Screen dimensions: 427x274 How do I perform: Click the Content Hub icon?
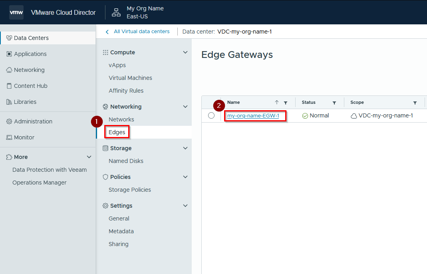pyautogui.click(x=9, y=86)
